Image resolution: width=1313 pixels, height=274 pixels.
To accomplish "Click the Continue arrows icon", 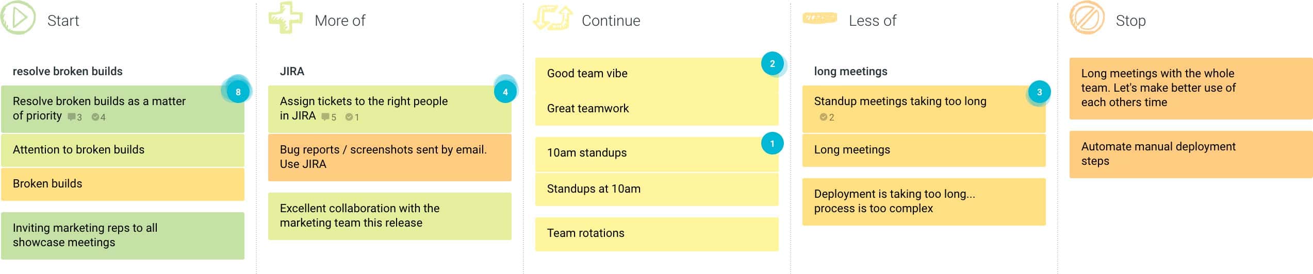I will [x=553, y=19].
